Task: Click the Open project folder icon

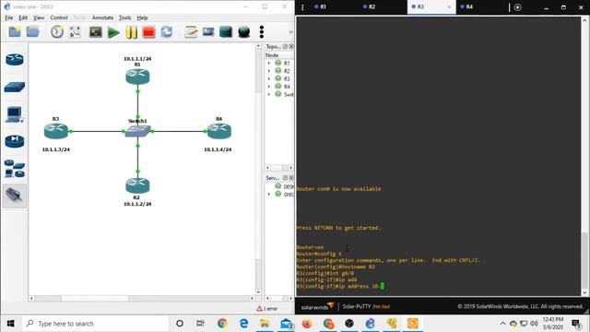Action: pyautogui.click(x=33, y=32)
